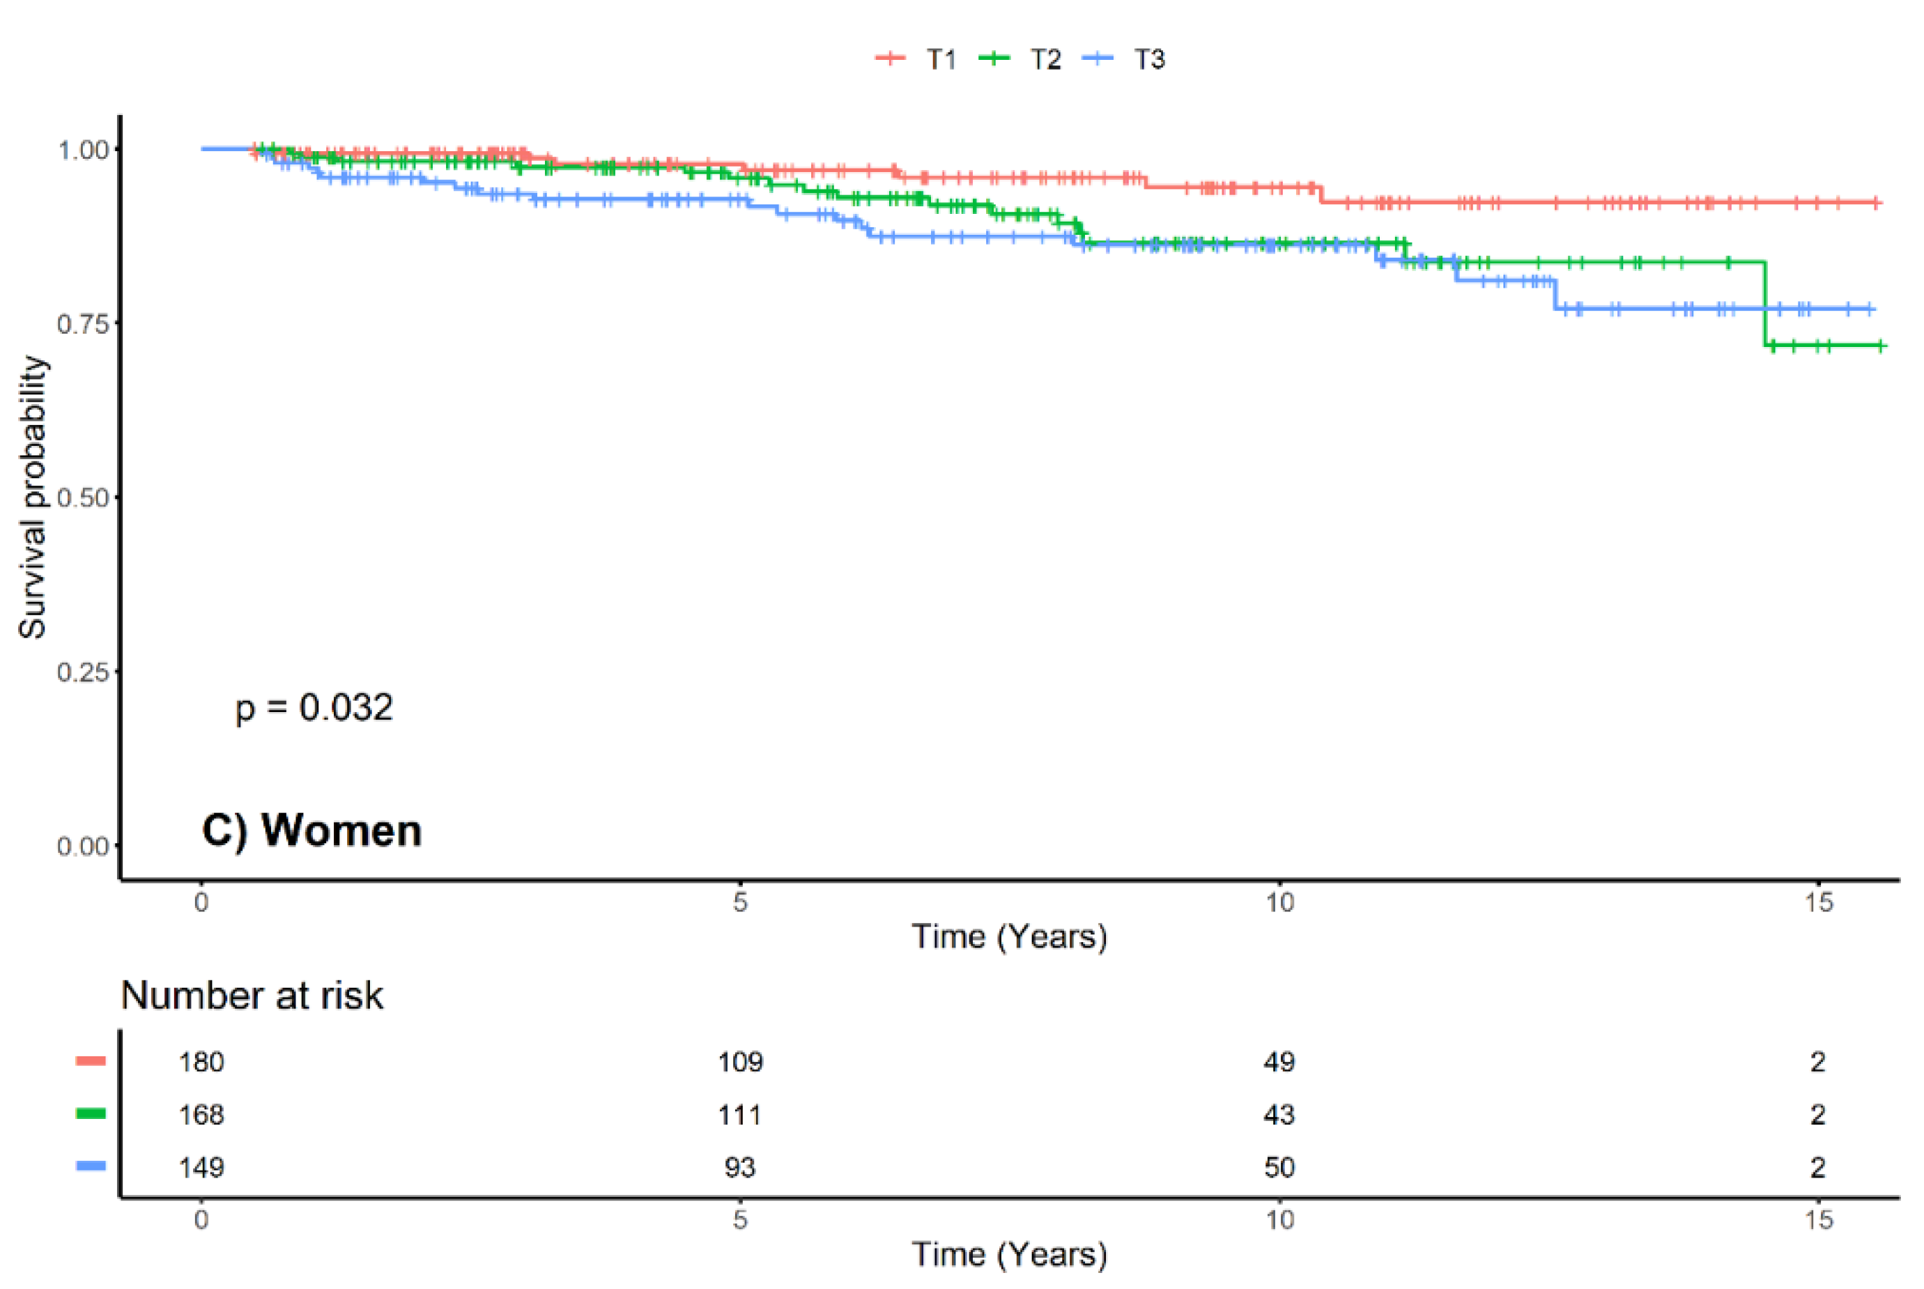This screenshot has height=1289, width=1924.
Task: Click the Number at risk heading
Action: click(252, 996)
